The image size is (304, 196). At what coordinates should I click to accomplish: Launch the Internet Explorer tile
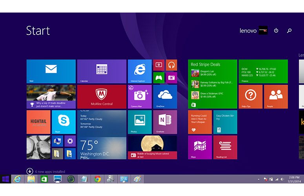click(x=140, y=71)
